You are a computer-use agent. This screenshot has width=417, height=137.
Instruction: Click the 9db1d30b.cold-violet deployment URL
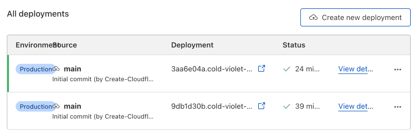click(212, 106)
